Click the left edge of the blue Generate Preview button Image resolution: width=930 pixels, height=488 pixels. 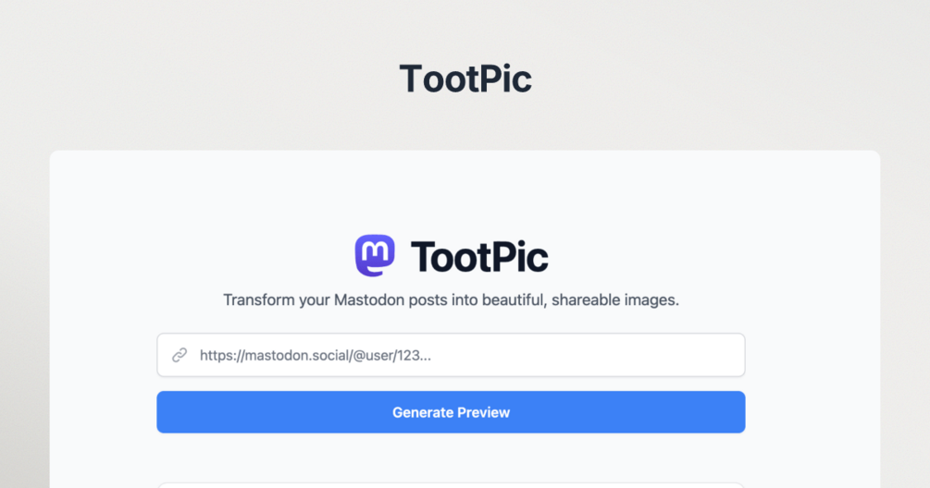pos(163,412)
